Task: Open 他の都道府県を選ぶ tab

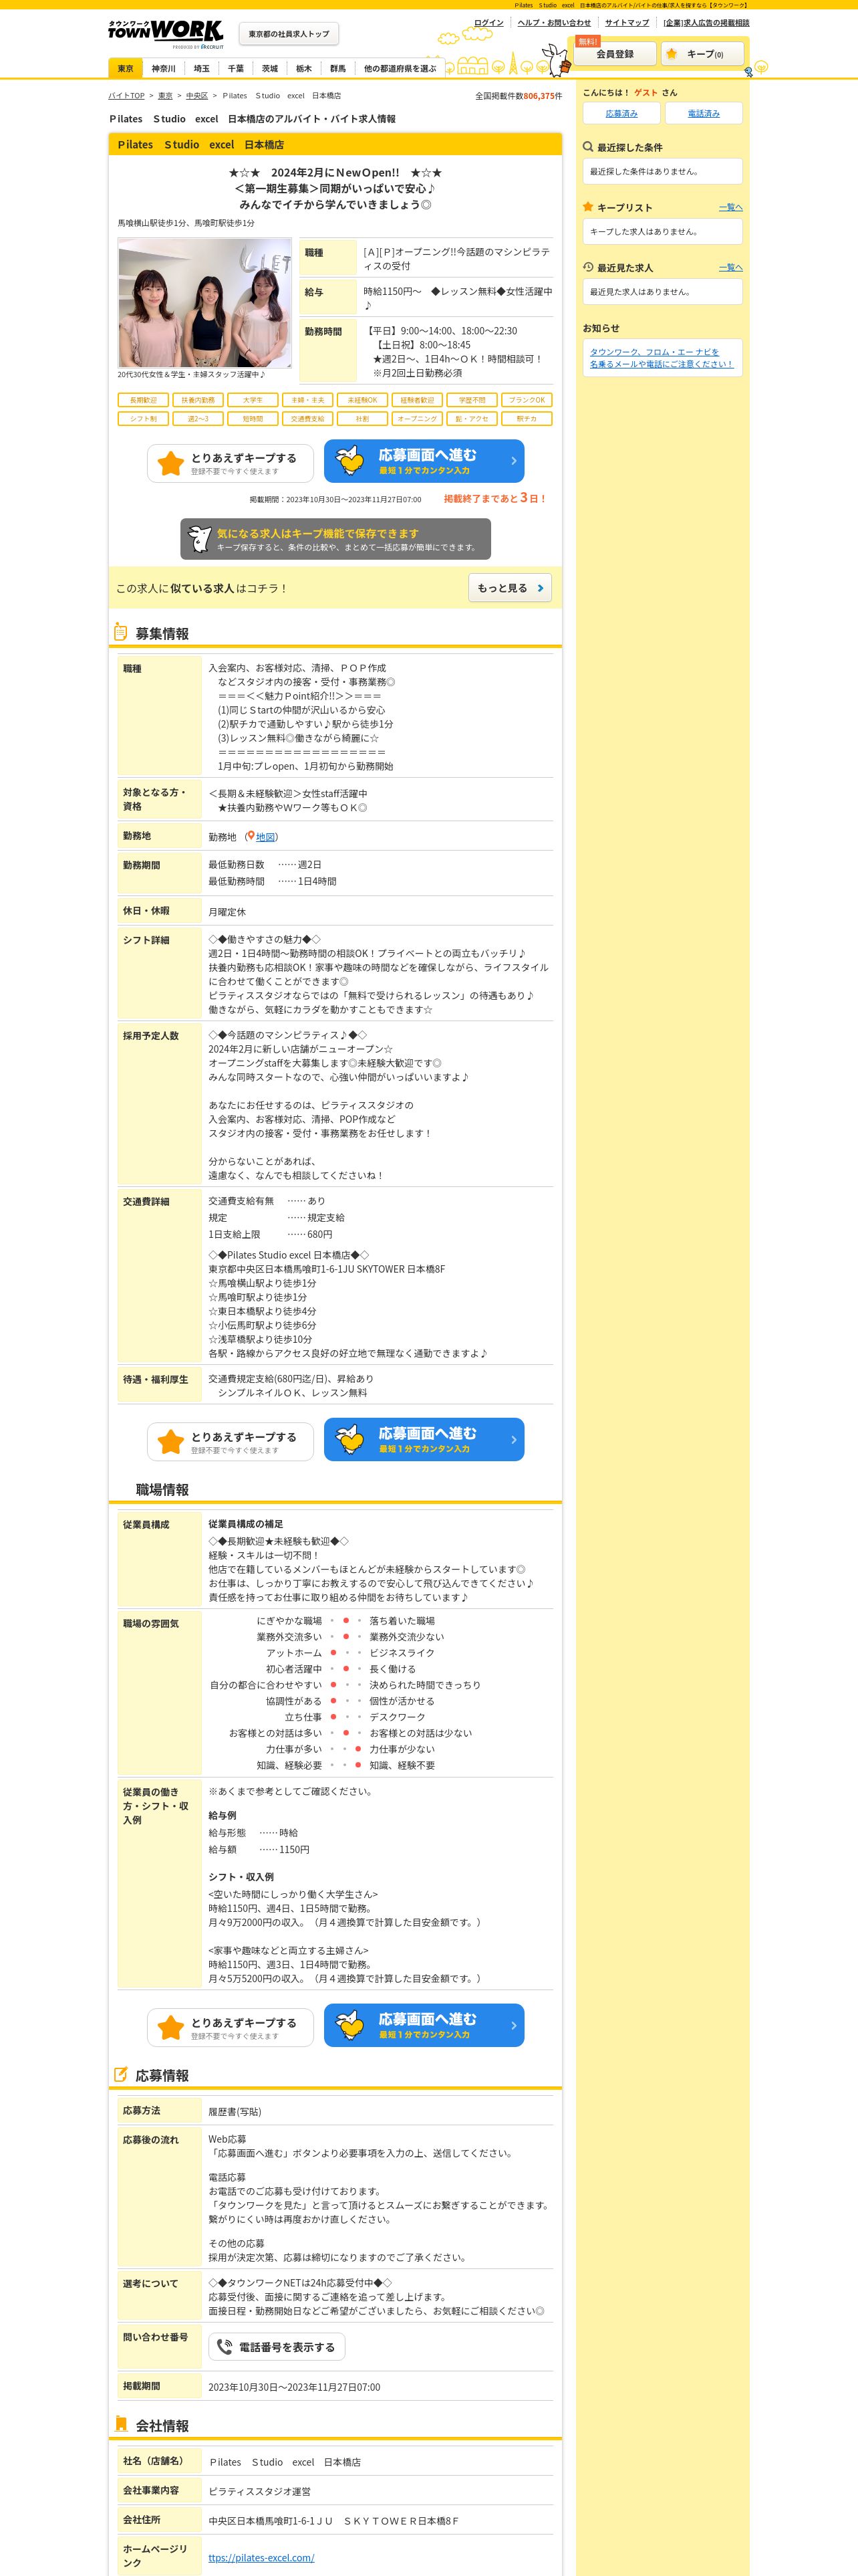Action: coord(400,68)
